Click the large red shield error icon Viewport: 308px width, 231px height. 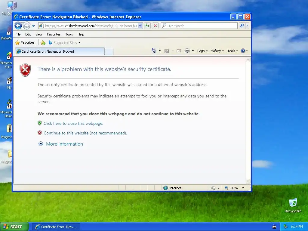[x=25, y=70]
